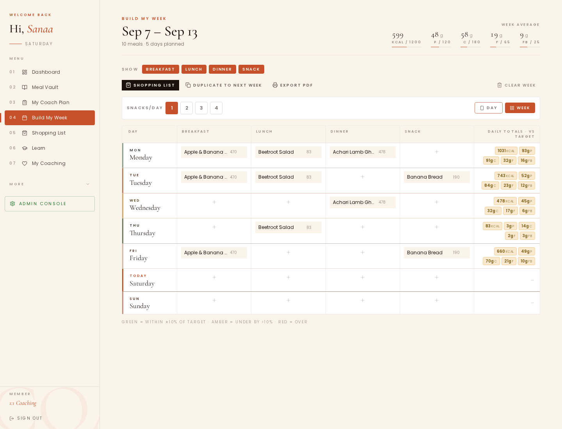
Task: Click the My Coaching heart icon
Action: click(x=25, y=163)
